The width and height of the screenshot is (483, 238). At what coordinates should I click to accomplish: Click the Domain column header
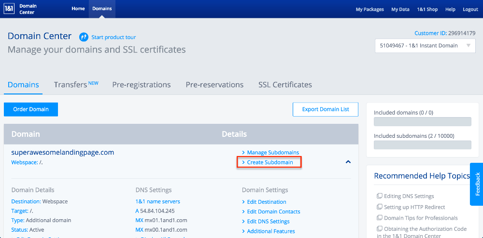[26, 134]
